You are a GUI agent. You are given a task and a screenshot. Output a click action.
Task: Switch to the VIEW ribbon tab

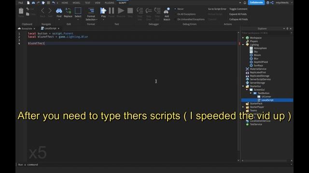[x=98, y=3]
